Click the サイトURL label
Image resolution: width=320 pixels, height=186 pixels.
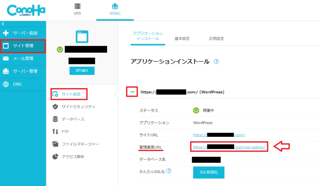[148, 135]
